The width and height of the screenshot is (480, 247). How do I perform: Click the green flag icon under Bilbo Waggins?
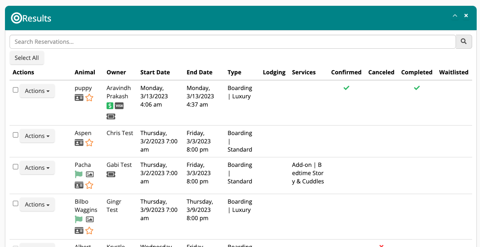pyautogui.click(x=79, y=219)
